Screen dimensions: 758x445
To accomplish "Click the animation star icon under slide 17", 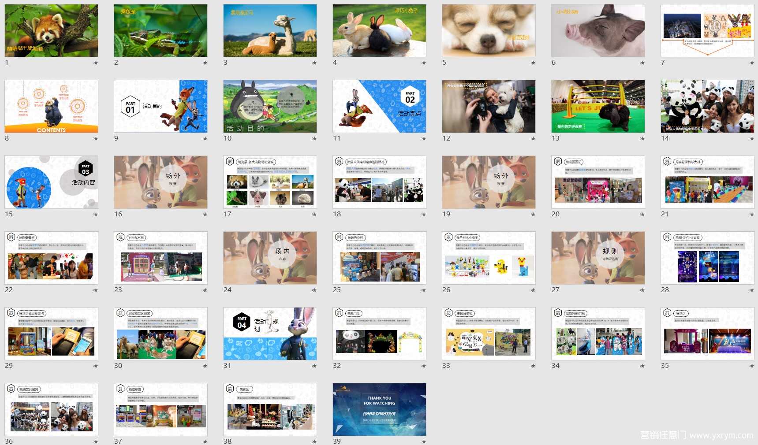I will [x=314, y=215].
